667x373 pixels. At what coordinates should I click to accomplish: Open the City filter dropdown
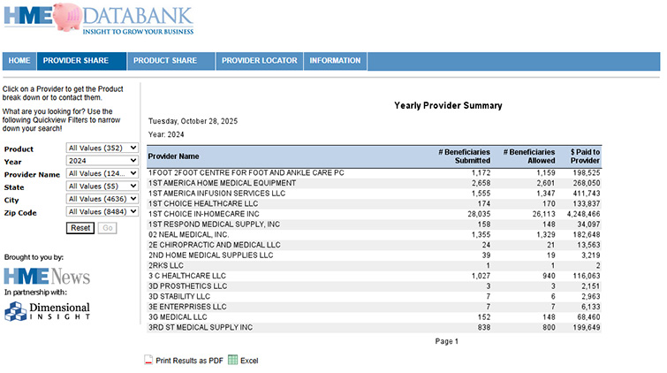pyautogui.click(x=102, y=199)
